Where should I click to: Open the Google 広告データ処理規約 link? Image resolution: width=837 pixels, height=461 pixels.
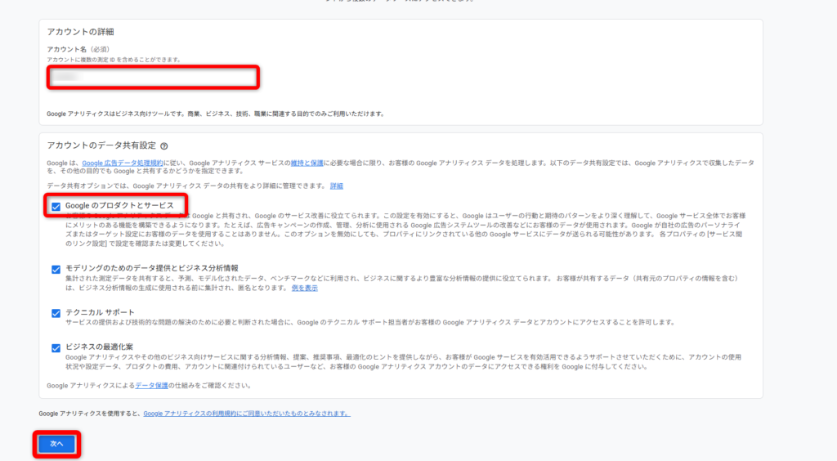123,163
